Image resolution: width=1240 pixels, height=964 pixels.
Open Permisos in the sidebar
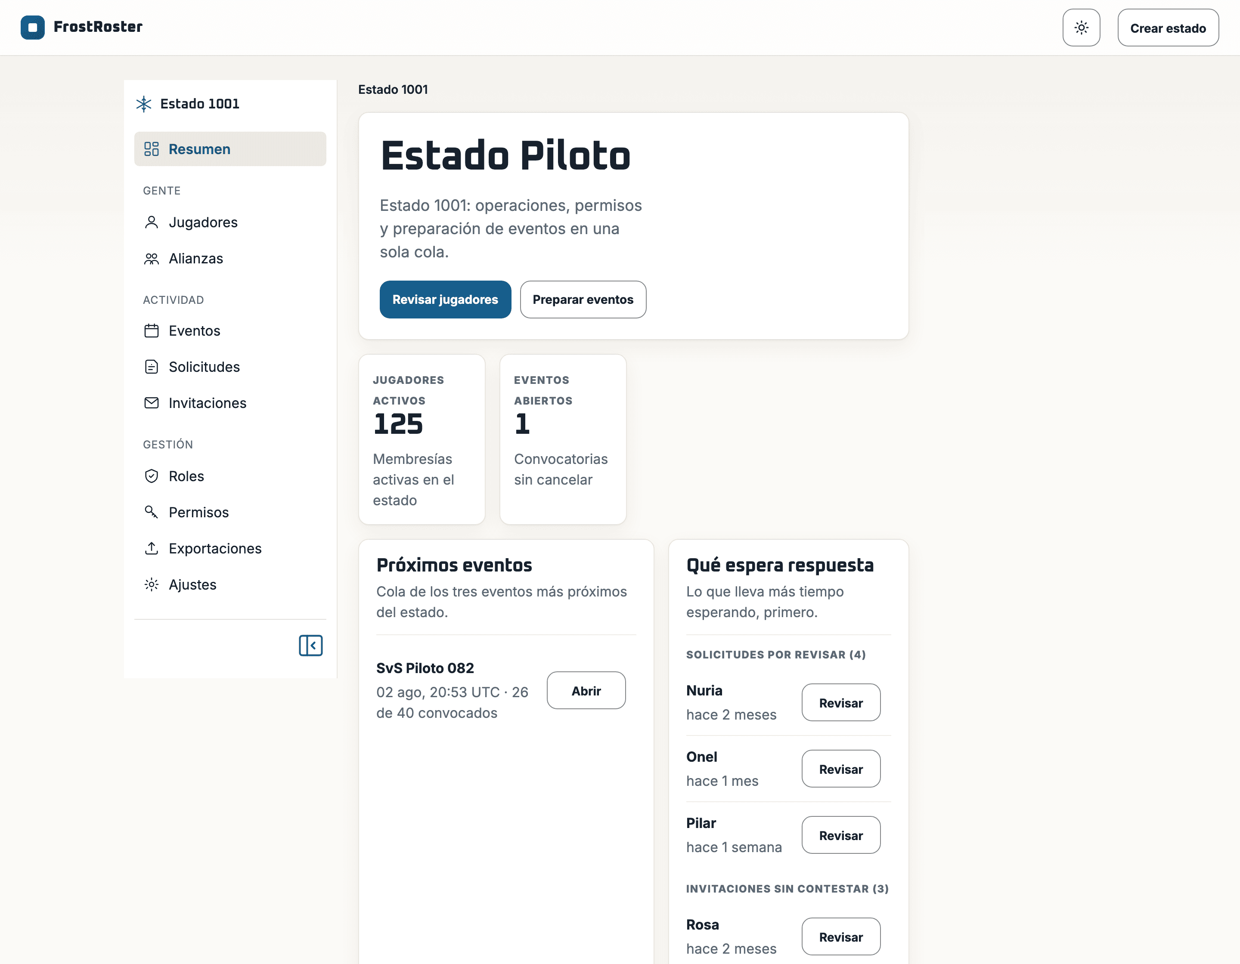(230, 513)
